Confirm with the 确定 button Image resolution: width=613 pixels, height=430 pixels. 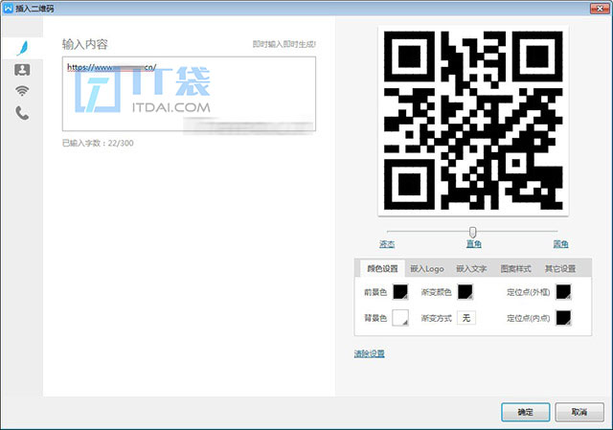click(x=526, y=412)
